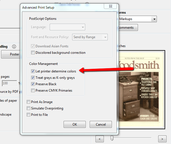Screen dimensions: 171x144
Task: Click the Poster button
Action: pos(11,54)
